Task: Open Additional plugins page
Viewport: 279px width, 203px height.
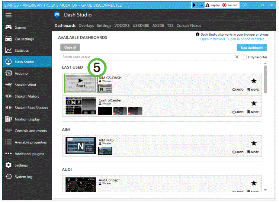Action: coord(27,154)
